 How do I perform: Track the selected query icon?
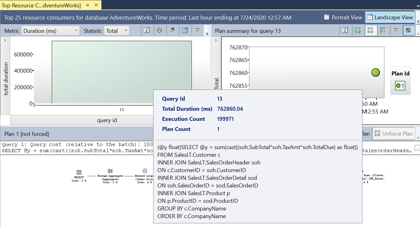tap(159, 30)
